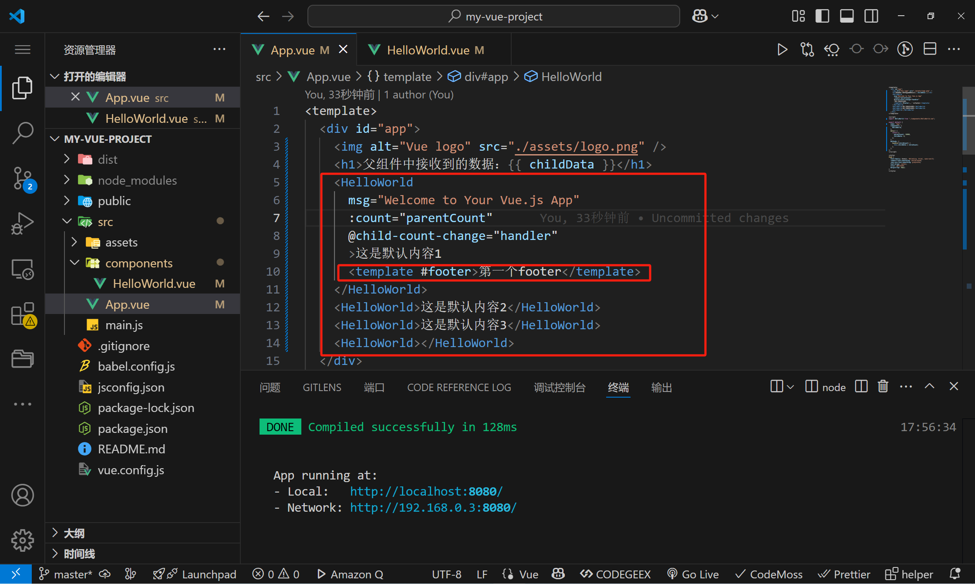Viewport: 975px width, 584px height.
Task: Click Go Live in the status bar
Action: point(693,574)
